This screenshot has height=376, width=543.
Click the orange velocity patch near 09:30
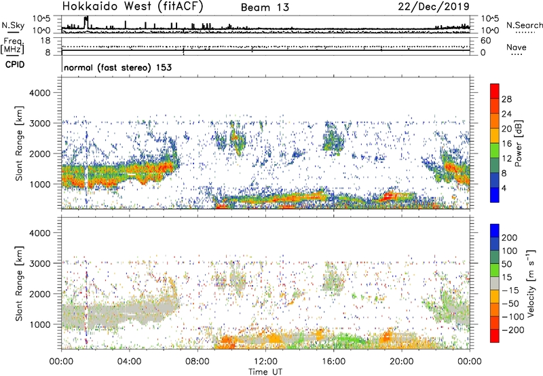(x=226, y=340)
